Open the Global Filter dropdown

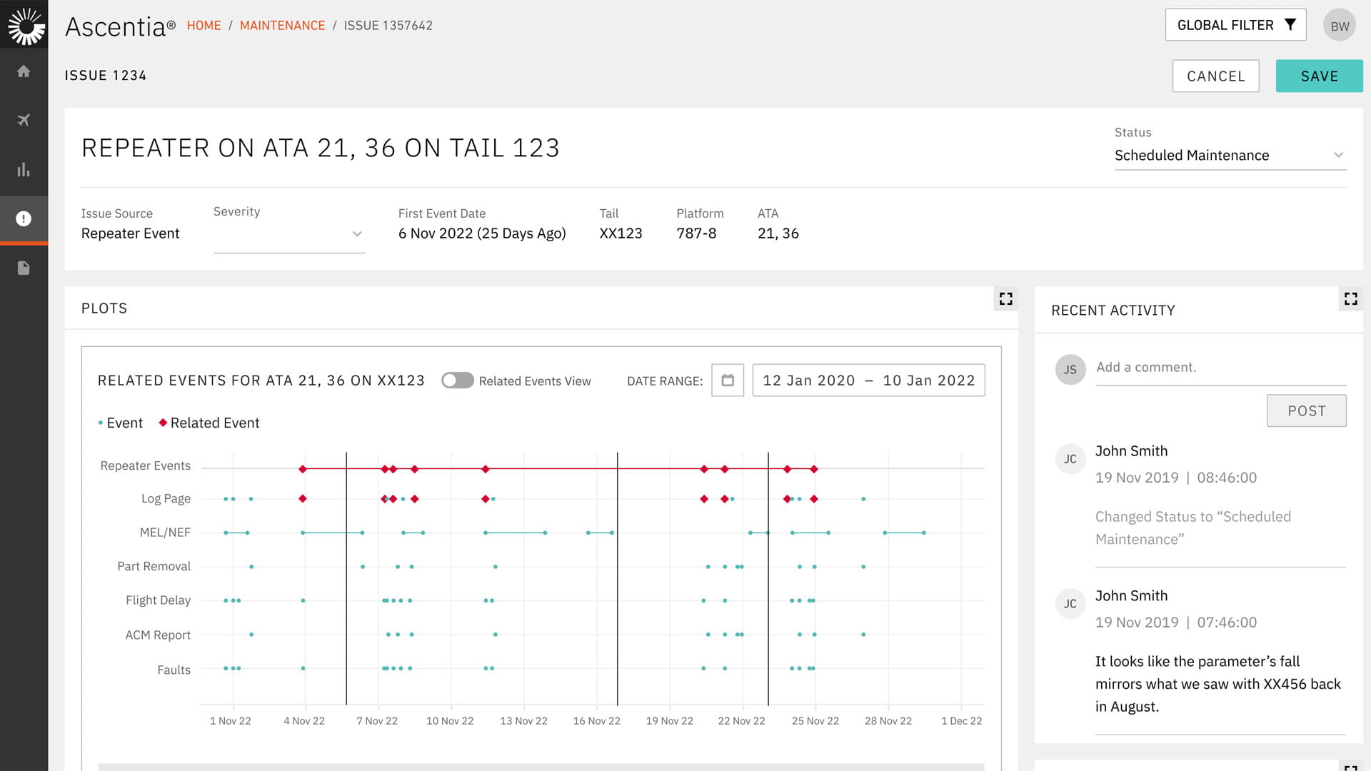click(x=1235, y=25)
